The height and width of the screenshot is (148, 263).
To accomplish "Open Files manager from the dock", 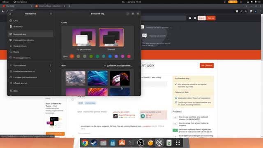I will tap(103, 143).
